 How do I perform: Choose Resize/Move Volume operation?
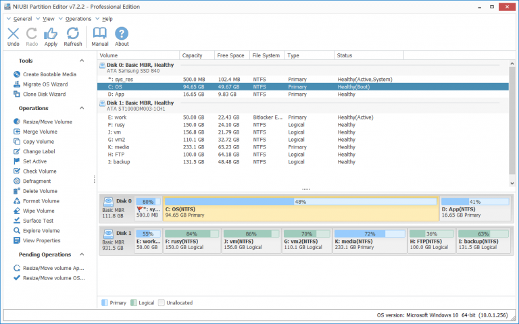pos(43,122)
